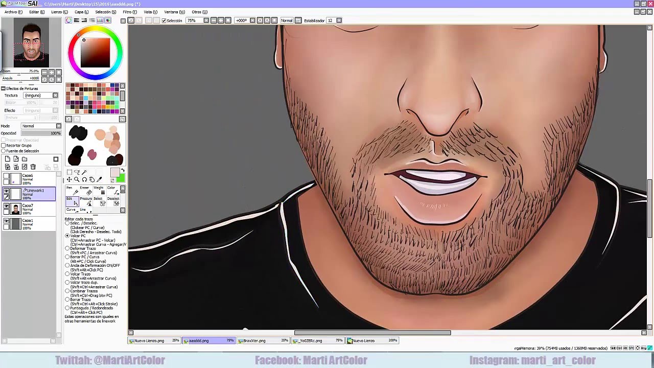Select the Linework1 layer
This screenshot has height=368, width=654.
(30, 194)
